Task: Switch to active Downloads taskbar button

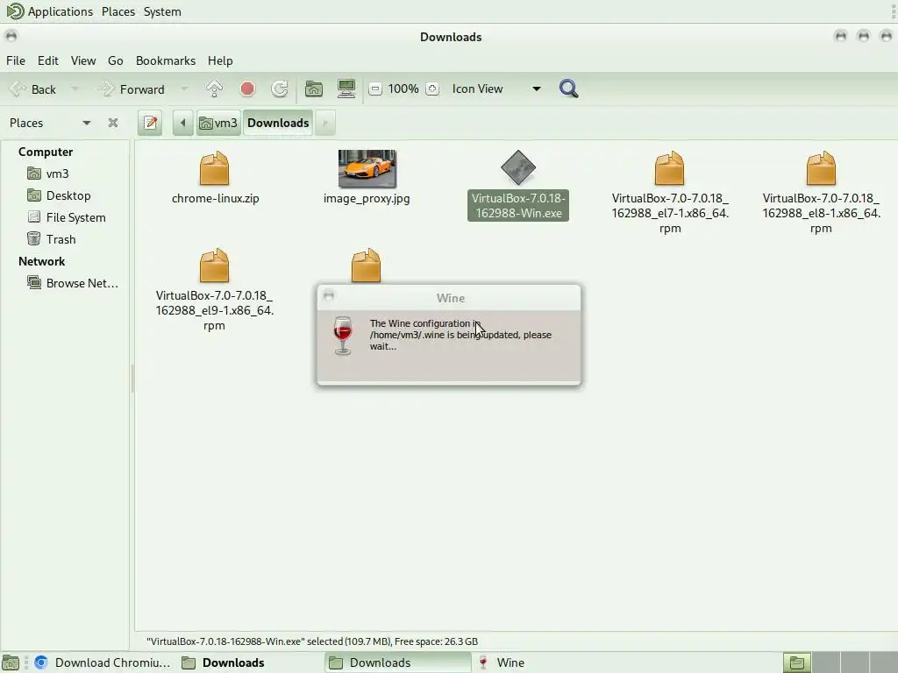Action: click(398, 662)
